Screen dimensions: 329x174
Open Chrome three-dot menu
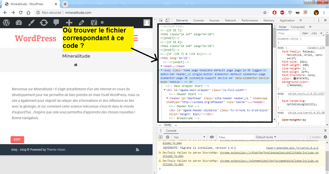point(324,13)
